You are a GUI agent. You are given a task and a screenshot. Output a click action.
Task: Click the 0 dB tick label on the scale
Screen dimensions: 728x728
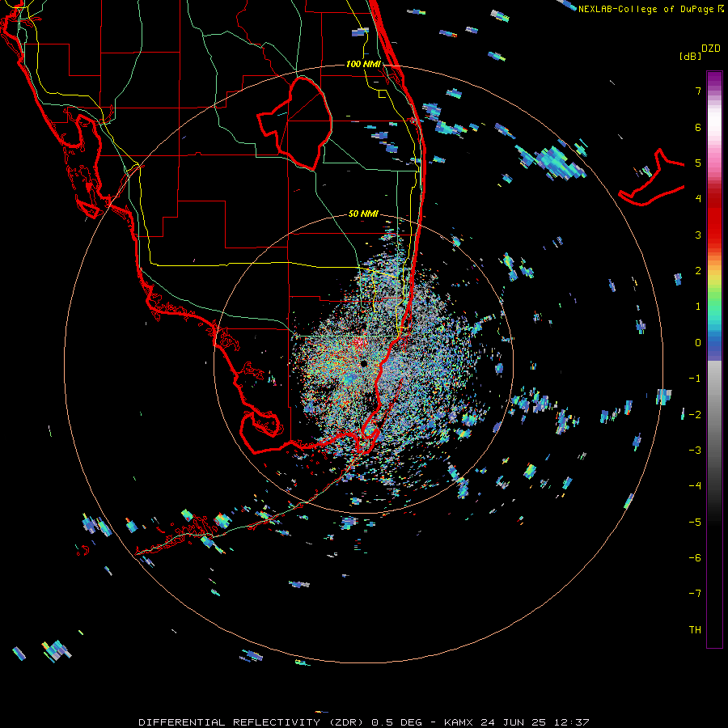(x=698, y=343)
